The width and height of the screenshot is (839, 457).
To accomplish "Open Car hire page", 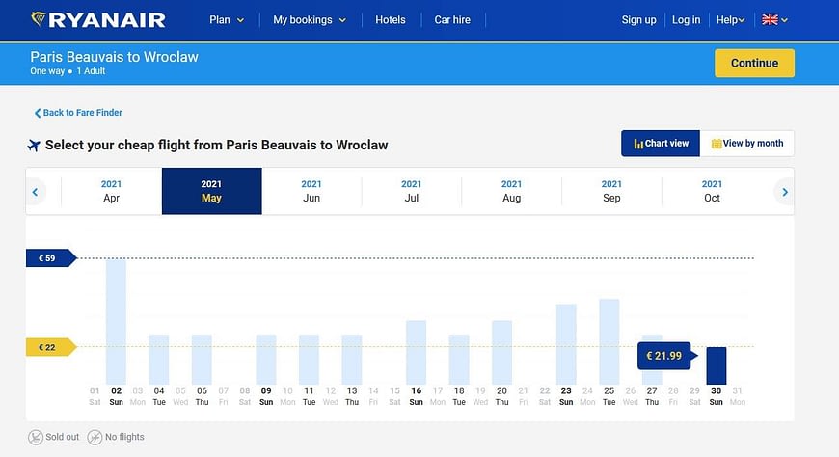I will coord(452,20).
